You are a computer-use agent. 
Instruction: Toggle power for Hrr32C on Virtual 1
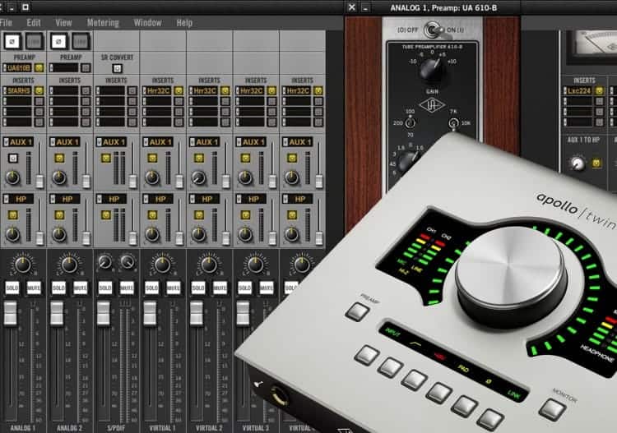[x=179, y=90]
